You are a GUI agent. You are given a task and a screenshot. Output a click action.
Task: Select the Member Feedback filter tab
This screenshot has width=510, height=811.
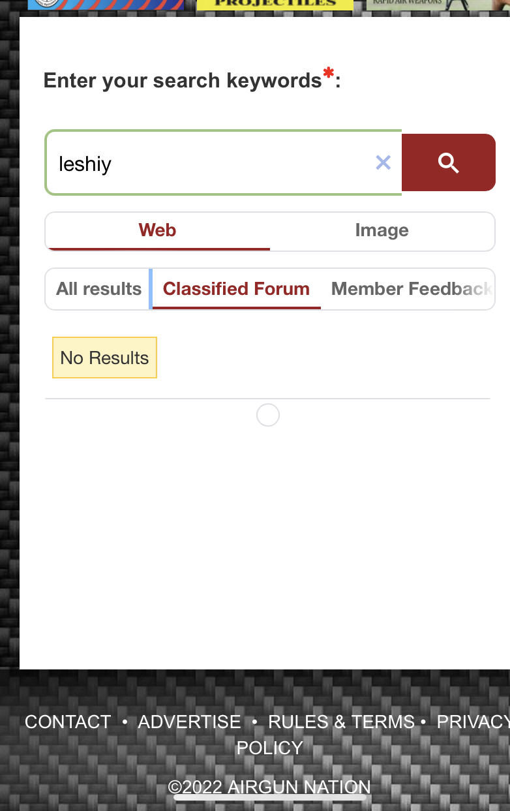(412, 288)
